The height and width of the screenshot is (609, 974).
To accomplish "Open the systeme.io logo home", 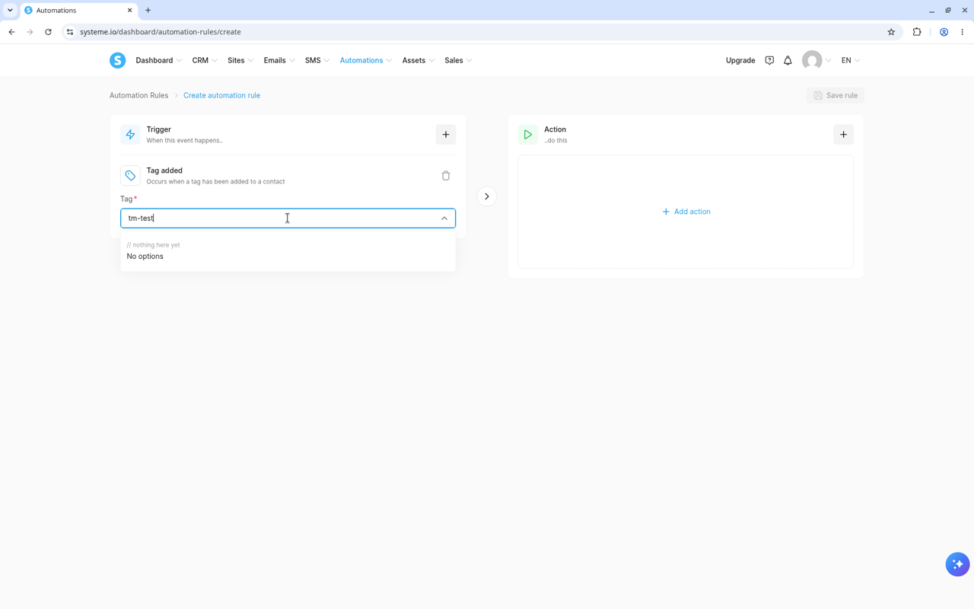I will click(117, 60).
